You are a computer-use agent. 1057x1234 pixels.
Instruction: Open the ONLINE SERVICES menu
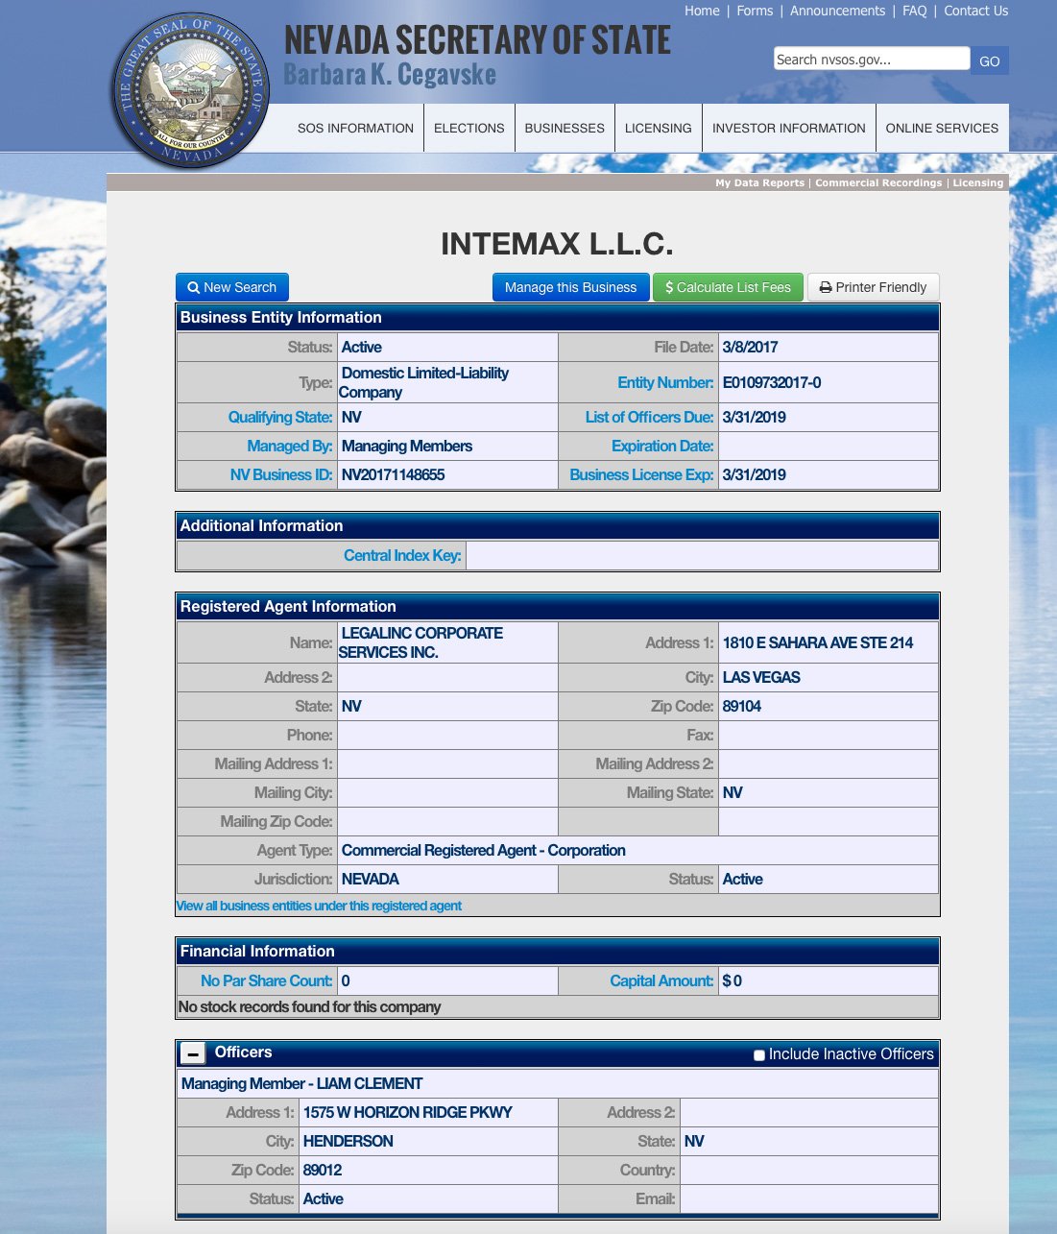coord(942,128)
